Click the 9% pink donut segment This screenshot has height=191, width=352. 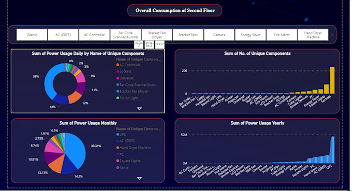tap(80, 78)
